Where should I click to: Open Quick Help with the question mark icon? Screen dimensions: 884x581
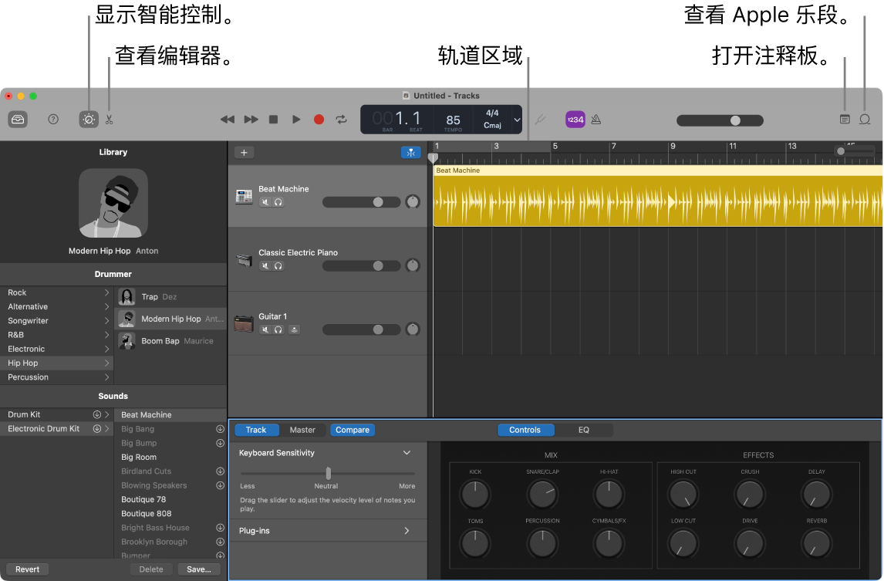[52, 119]
